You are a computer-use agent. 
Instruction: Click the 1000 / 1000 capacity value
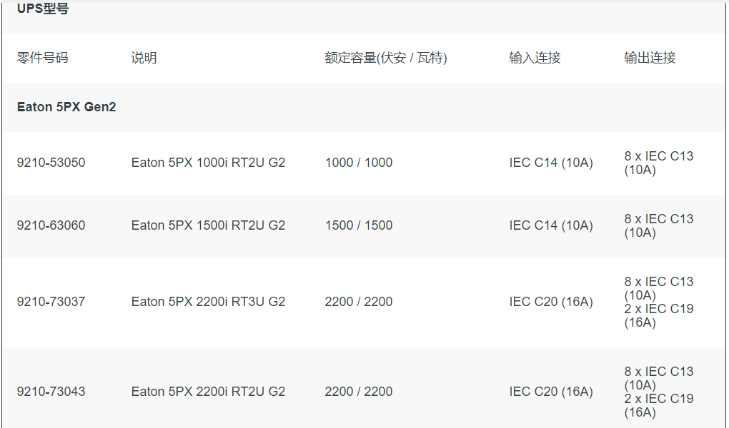[359, 163]
